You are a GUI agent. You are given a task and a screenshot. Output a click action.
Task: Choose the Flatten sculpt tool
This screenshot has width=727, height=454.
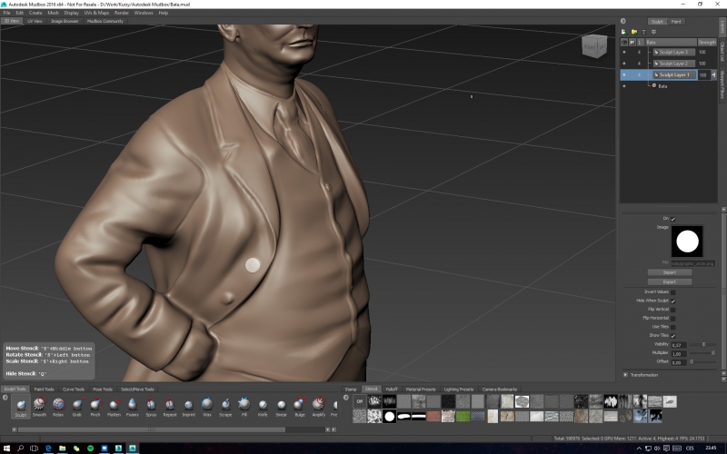click(x=114, y=404)
